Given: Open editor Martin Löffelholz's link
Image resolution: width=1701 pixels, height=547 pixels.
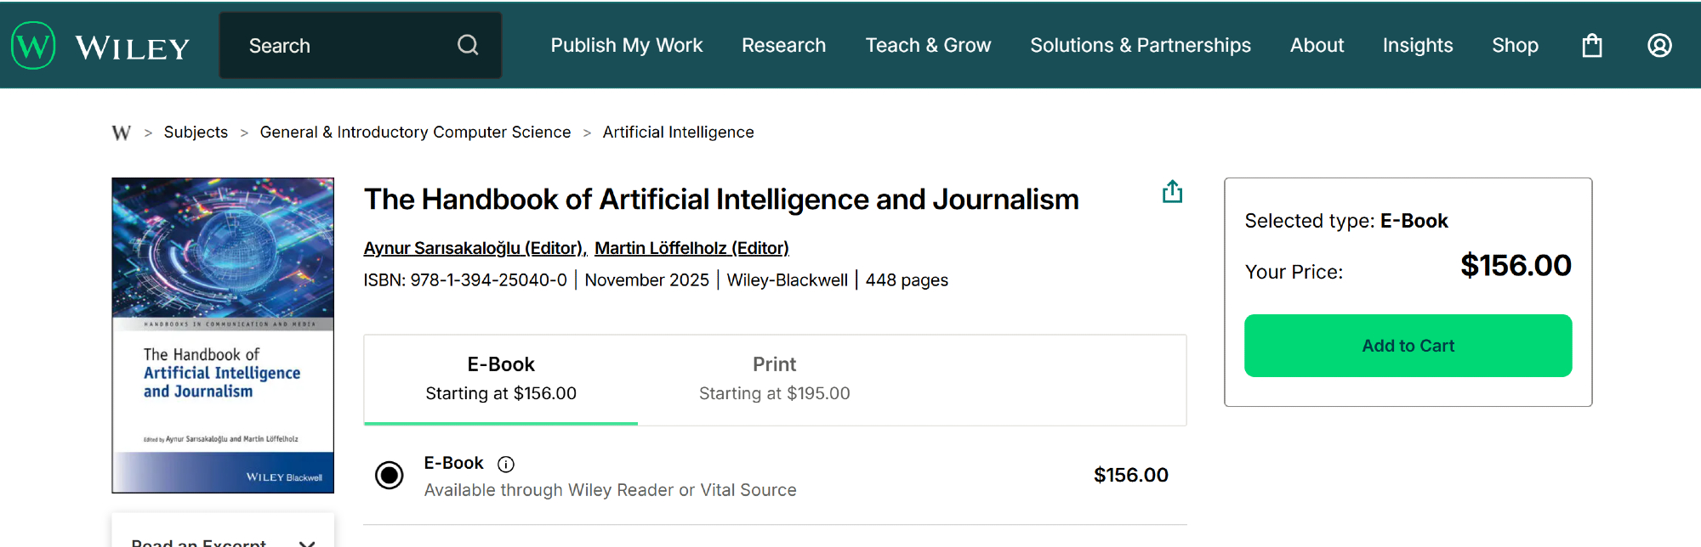Looking at the screenshot, I should [691, 248].
